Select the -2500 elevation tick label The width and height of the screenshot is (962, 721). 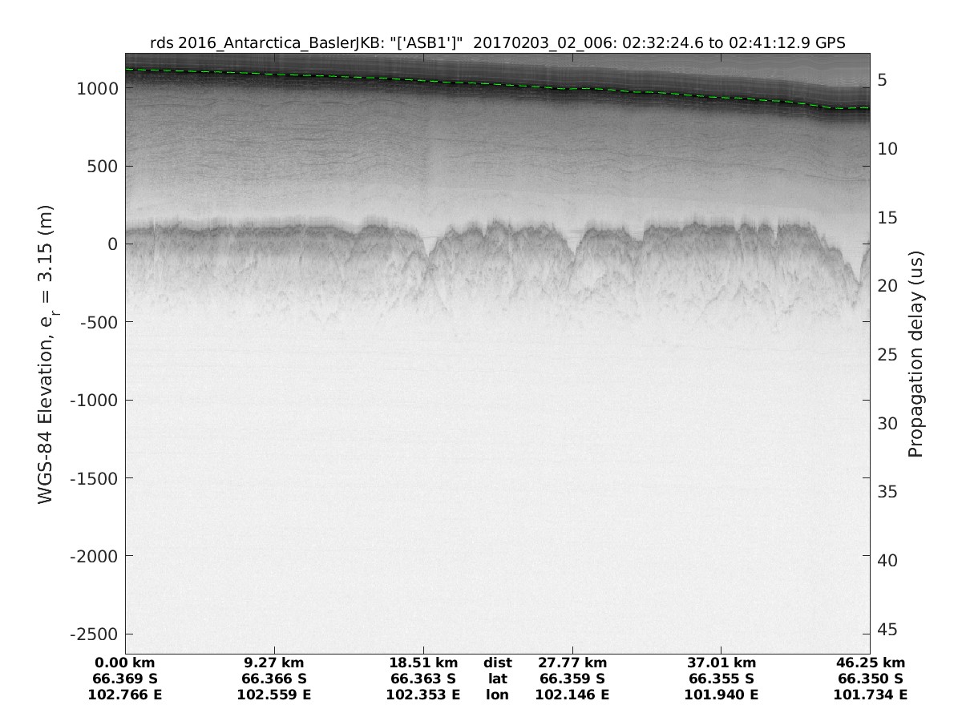tap(94, 634)
